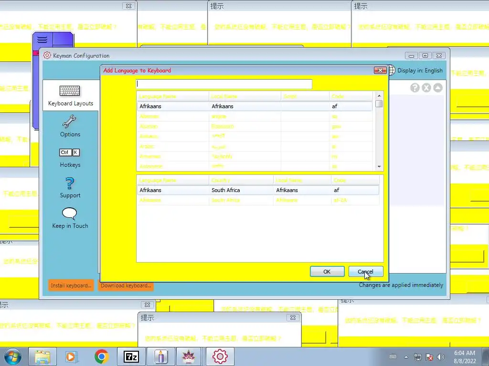This screenshot has width=489, height=366.
Task: Click the Script column header
Action: (305, 96)
